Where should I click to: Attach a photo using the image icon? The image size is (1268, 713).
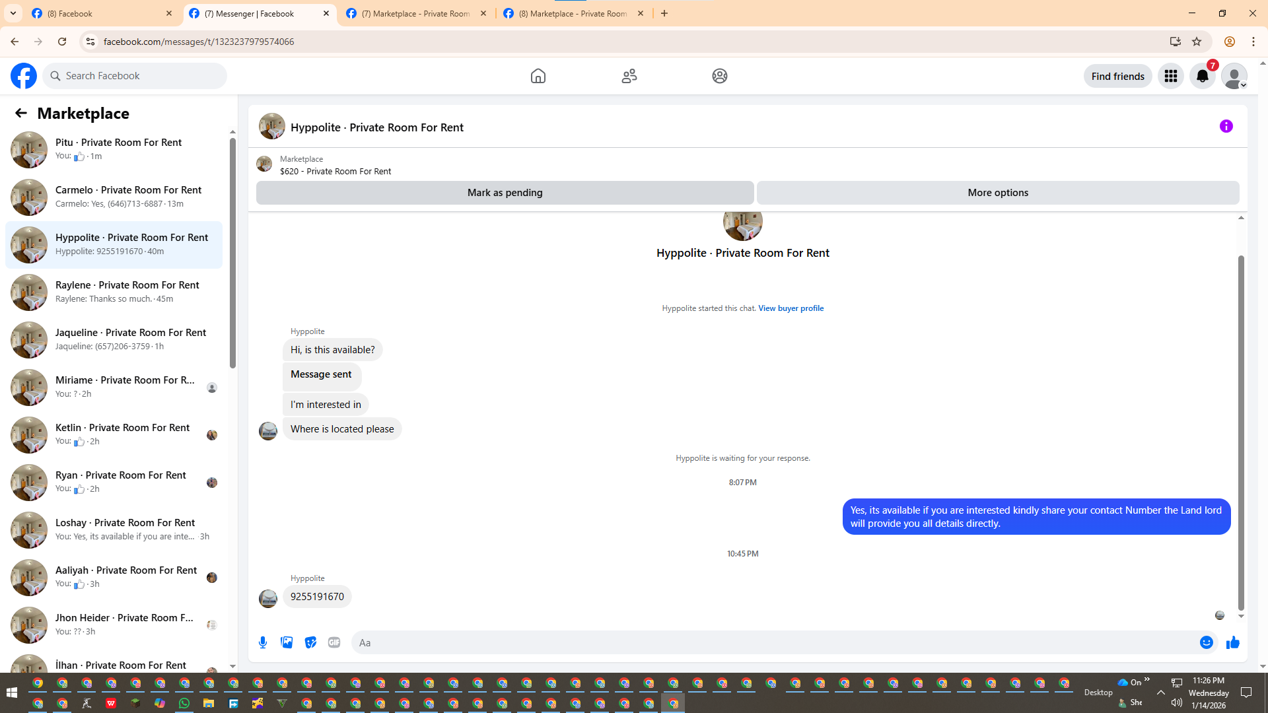pos(287,642)
